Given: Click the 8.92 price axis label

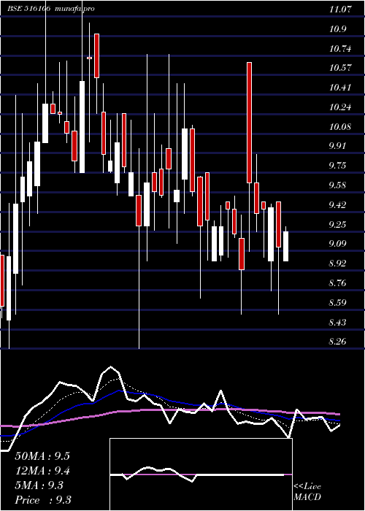Looking at the screenshot, I should [337, 264].
